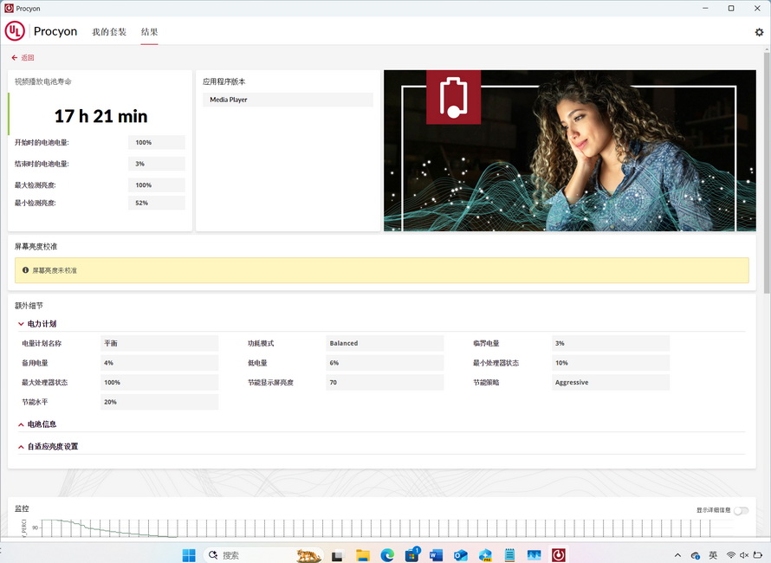Click the Procyon icon in the taskbar
This screenshot has height=563, width=771.
pos(559,555)
